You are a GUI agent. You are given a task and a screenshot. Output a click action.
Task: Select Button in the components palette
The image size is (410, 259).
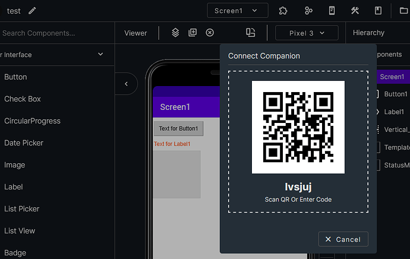point(15,77)
